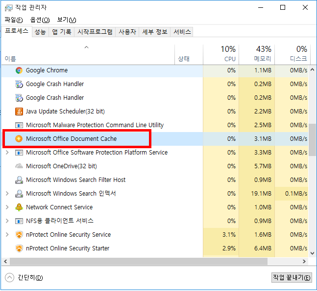
Task: Expand the NFS용 클라이언트 서비스 row
Action: 7,221
